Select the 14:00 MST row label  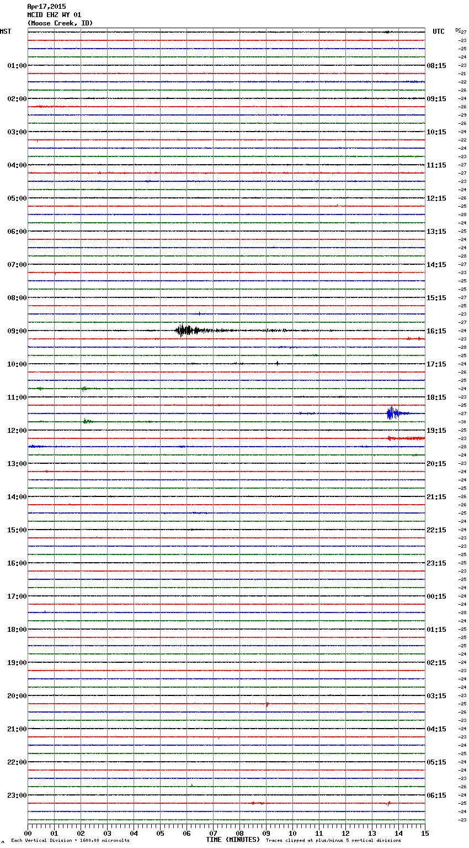pos(17,497)
